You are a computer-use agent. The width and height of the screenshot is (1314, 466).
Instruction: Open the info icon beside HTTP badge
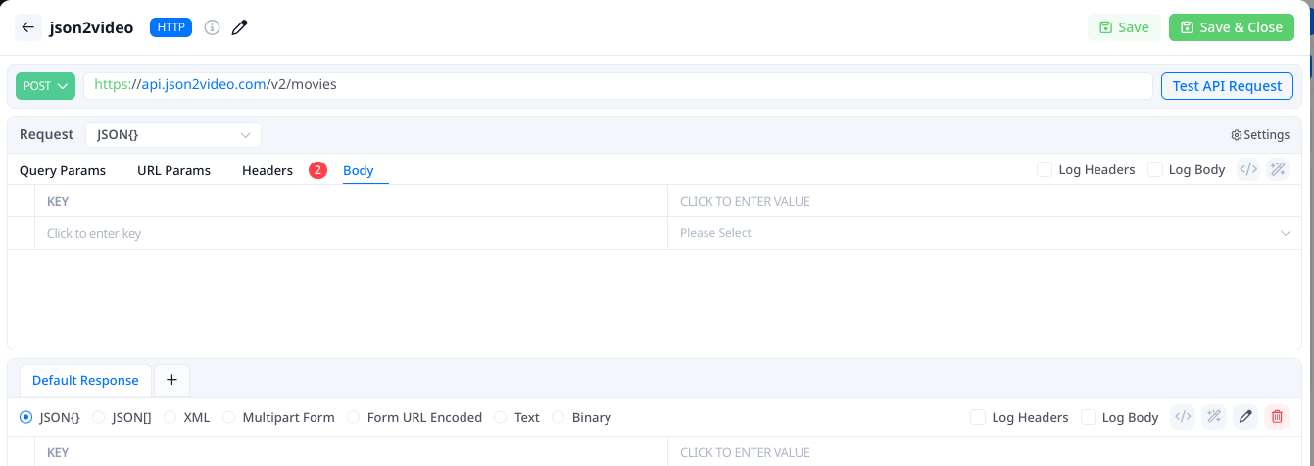[212, 27]
